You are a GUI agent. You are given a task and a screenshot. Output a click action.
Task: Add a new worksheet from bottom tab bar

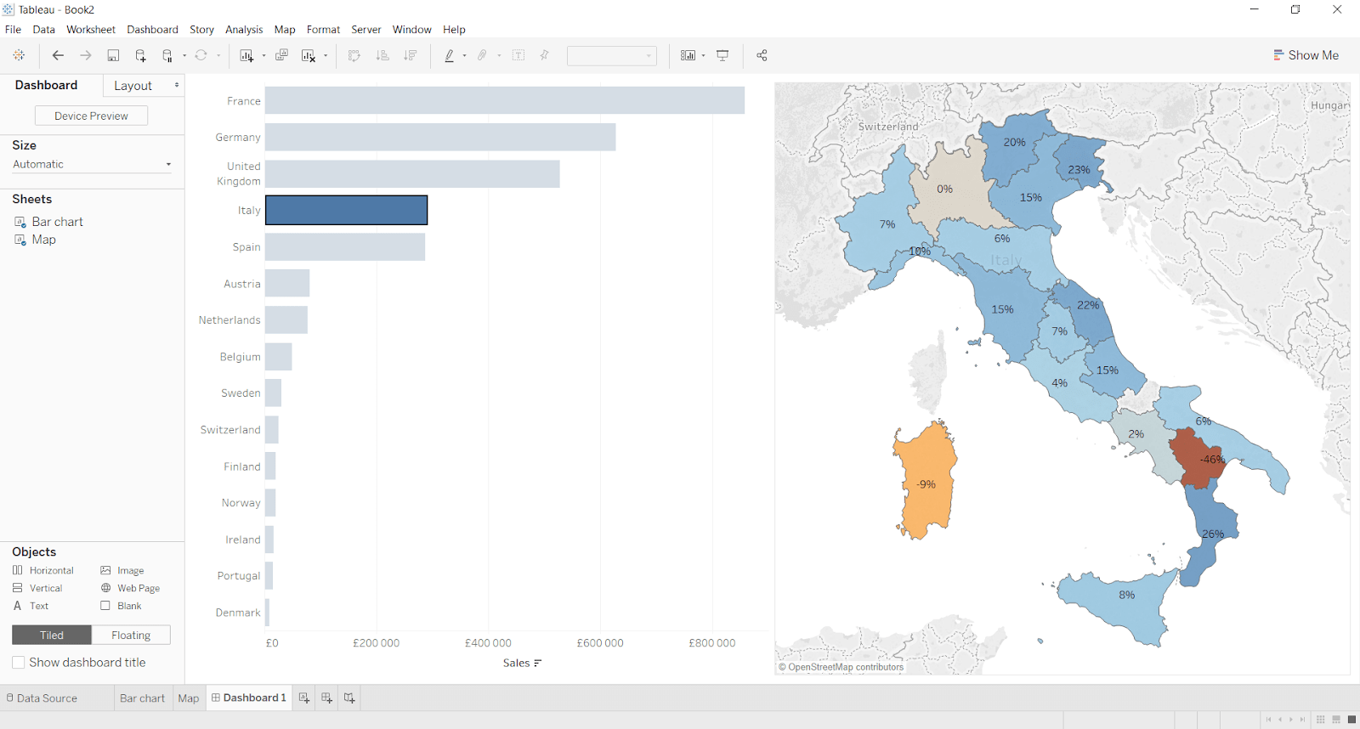pyautogui.click(x=304, y=698)
